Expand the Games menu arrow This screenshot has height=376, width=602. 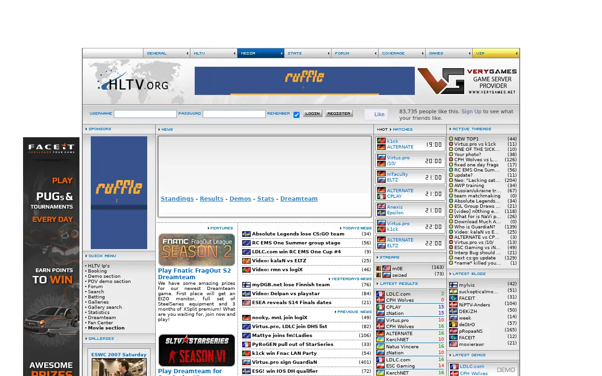click(469, 54)
